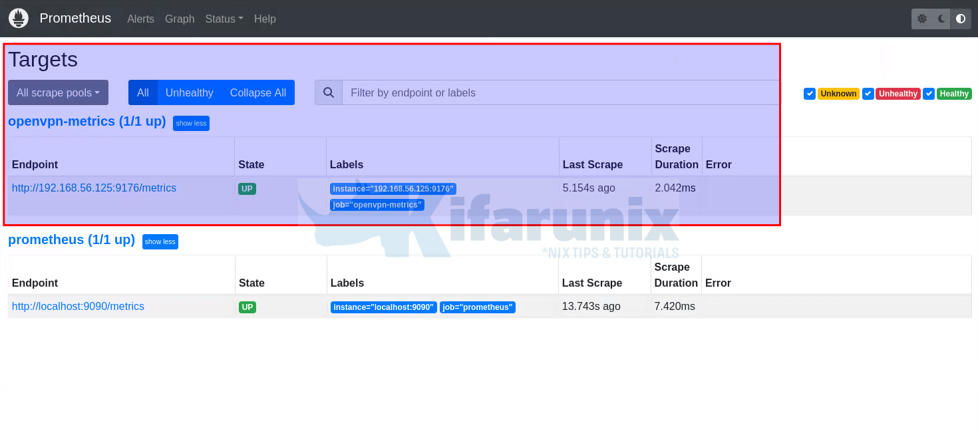Uncheck the Unknown filter checkbox

point(810,94)
